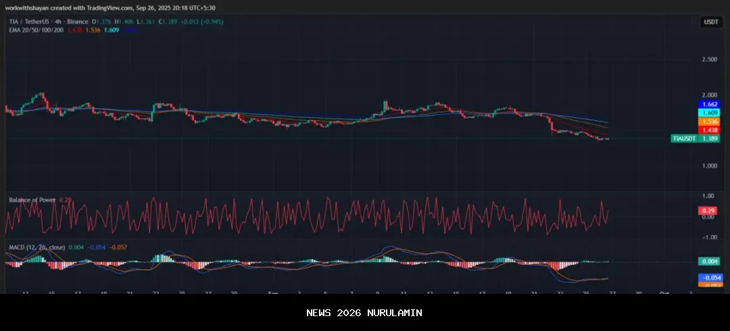Viewport: 730px width, 331px height.
Task: Click the TIAUSDT price tag
Action: (683, 138)
